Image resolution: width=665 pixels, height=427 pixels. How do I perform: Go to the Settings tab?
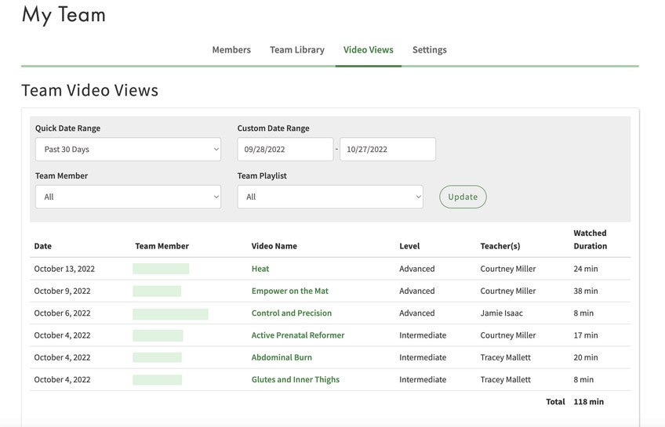[x=429, y=50]
